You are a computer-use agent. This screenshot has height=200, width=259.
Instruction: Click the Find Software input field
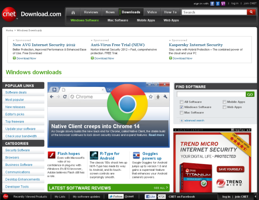tap(211, 94)
